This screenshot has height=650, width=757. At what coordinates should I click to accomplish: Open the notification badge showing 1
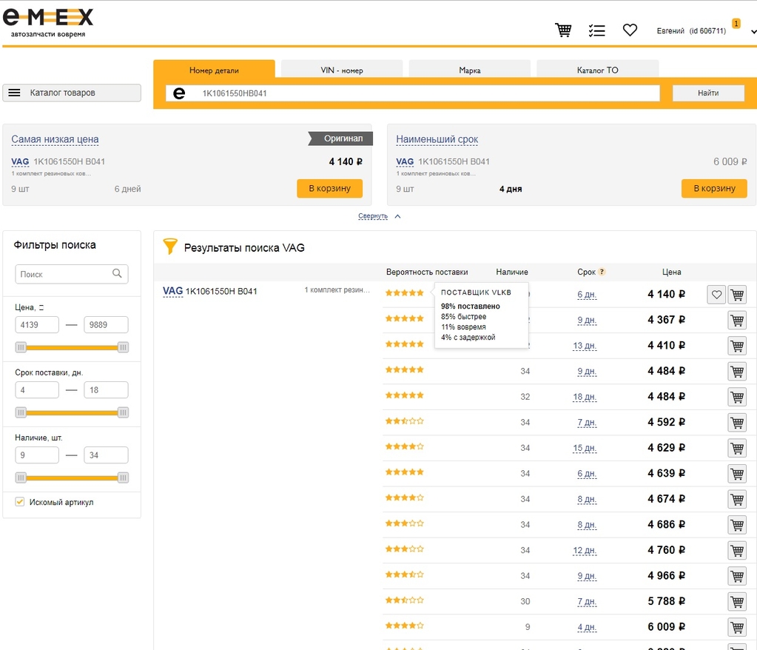pos(736,23)
